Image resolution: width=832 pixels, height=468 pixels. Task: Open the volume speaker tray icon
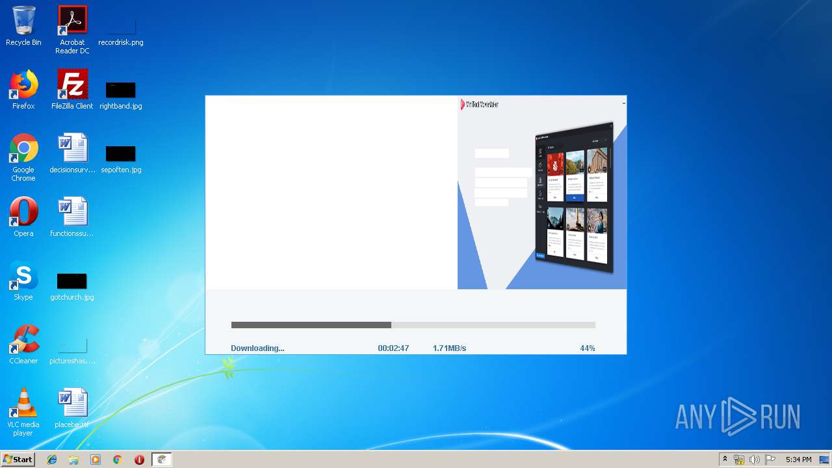pos(755,460)
